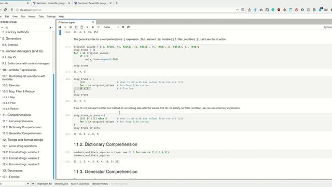Click the circular icon next to the Code dropdown
The height and width of the screenshot is (187, 332).
click(123, 27)
